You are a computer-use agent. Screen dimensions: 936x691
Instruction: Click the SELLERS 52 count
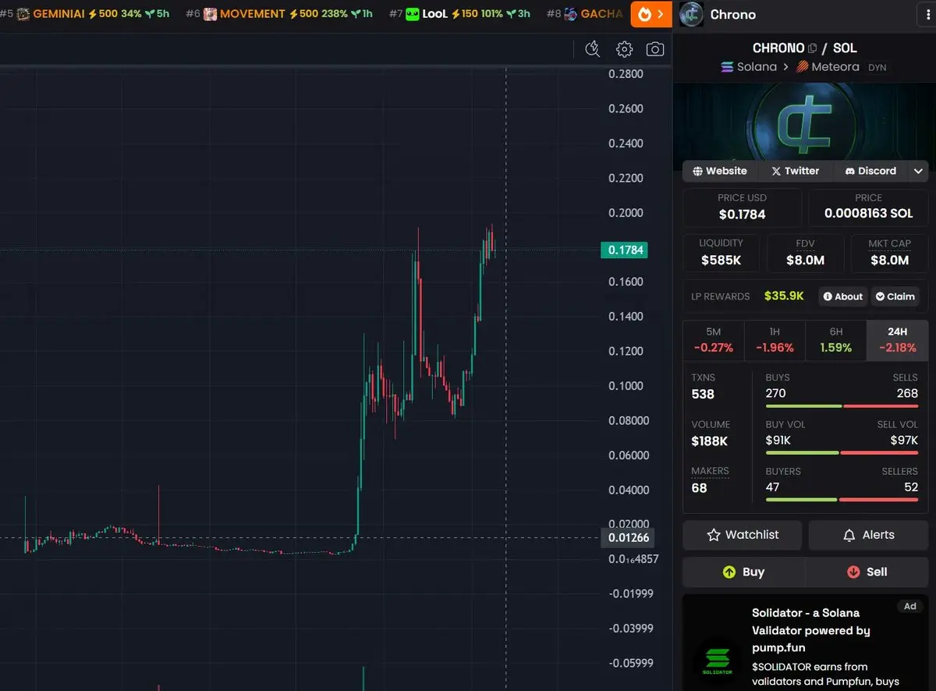(x=910, y=487)
